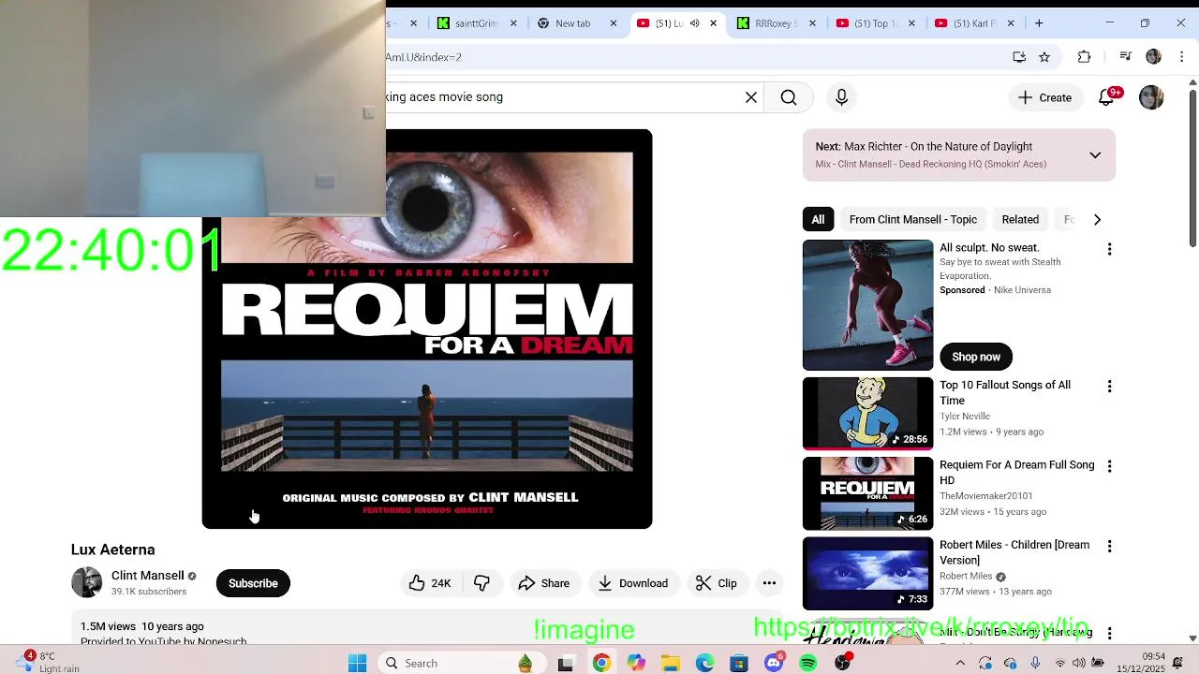Open more actions ellipsis below video
Viewport: 1199px width, 674px height.
pos(769,583)
